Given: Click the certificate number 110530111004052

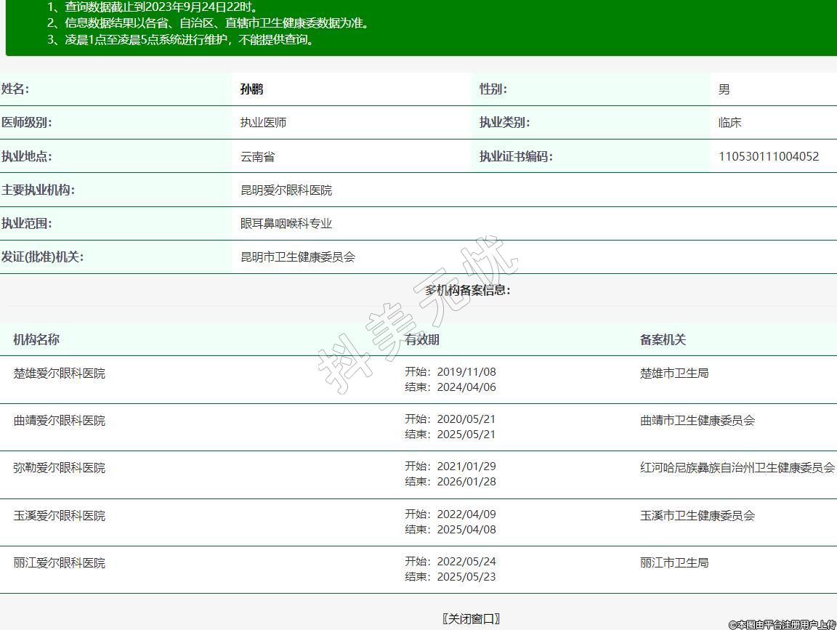Looking at the screenshot, I should 769,156.
